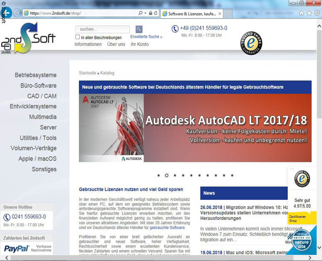Click the PayPal logo
Viewport: 322px width, 261px height.
coord(17,248)
